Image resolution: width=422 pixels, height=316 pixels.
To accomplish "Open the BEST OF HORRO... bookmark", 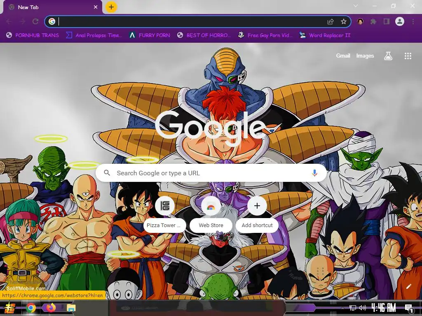I will (204, 35).
